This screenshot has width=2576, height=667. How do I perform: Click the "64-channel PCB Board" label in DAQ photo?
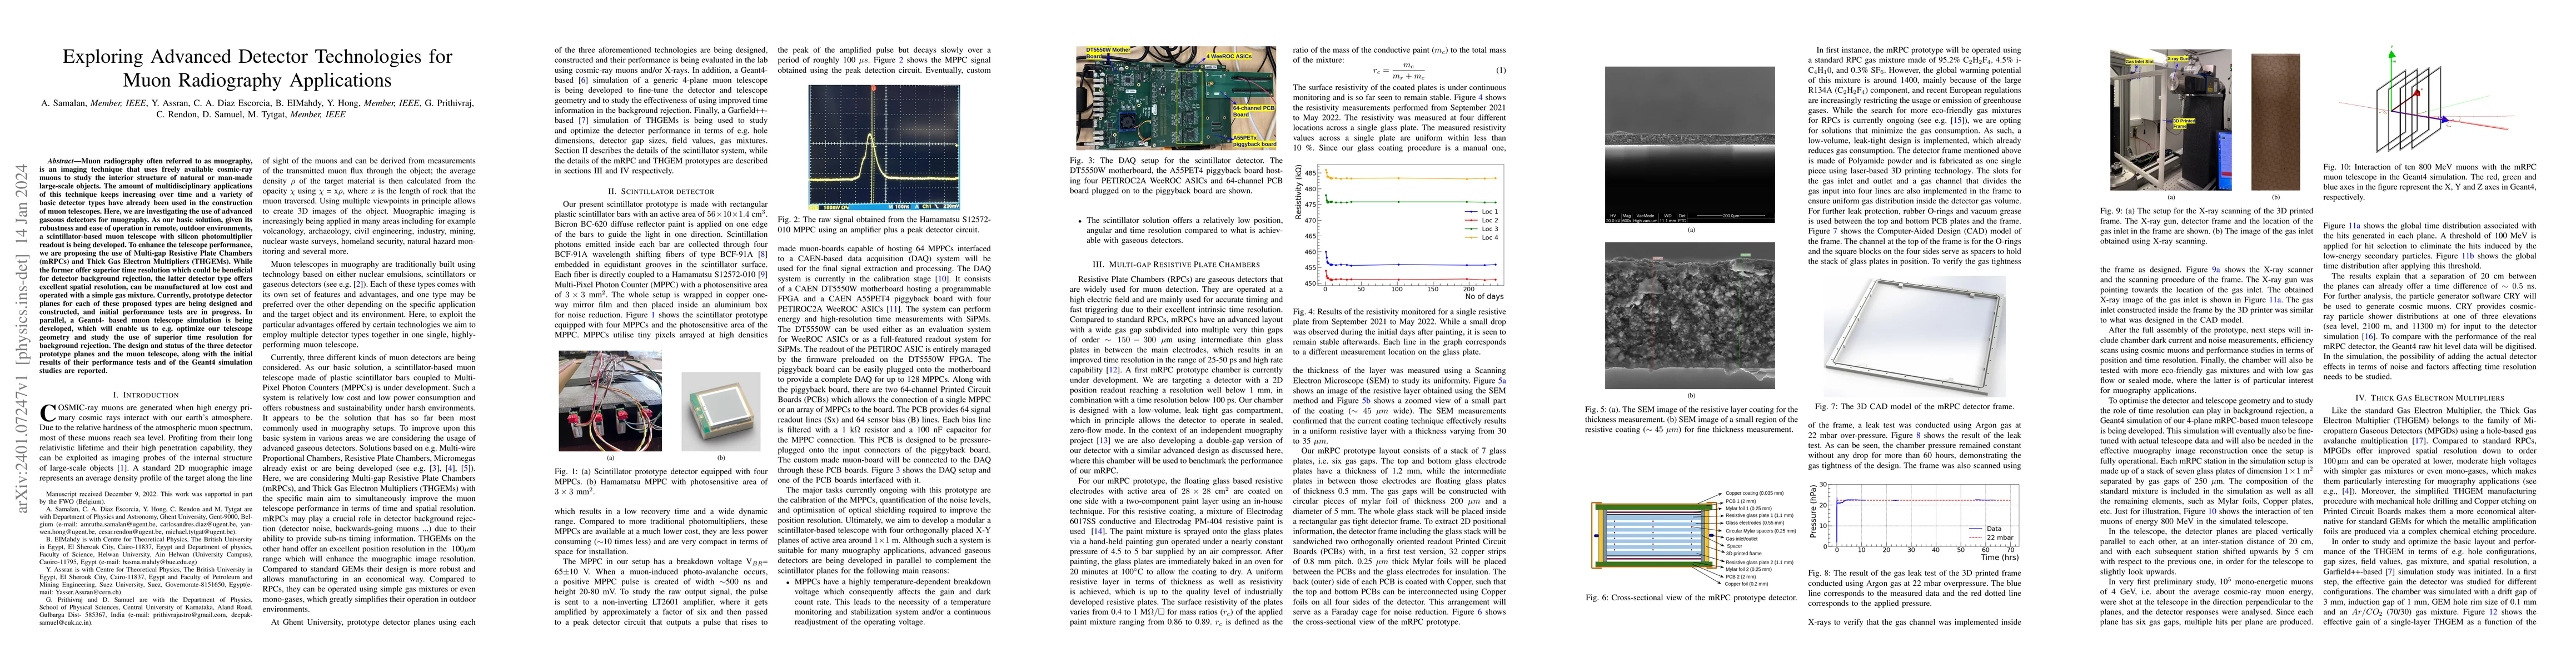point(1254,112)
